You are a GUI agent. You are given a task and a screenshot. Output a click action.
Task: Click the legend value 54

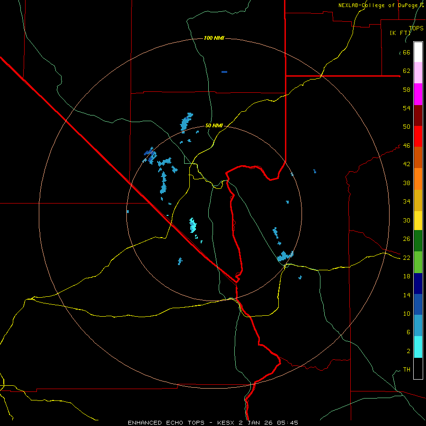click(407, 108)
